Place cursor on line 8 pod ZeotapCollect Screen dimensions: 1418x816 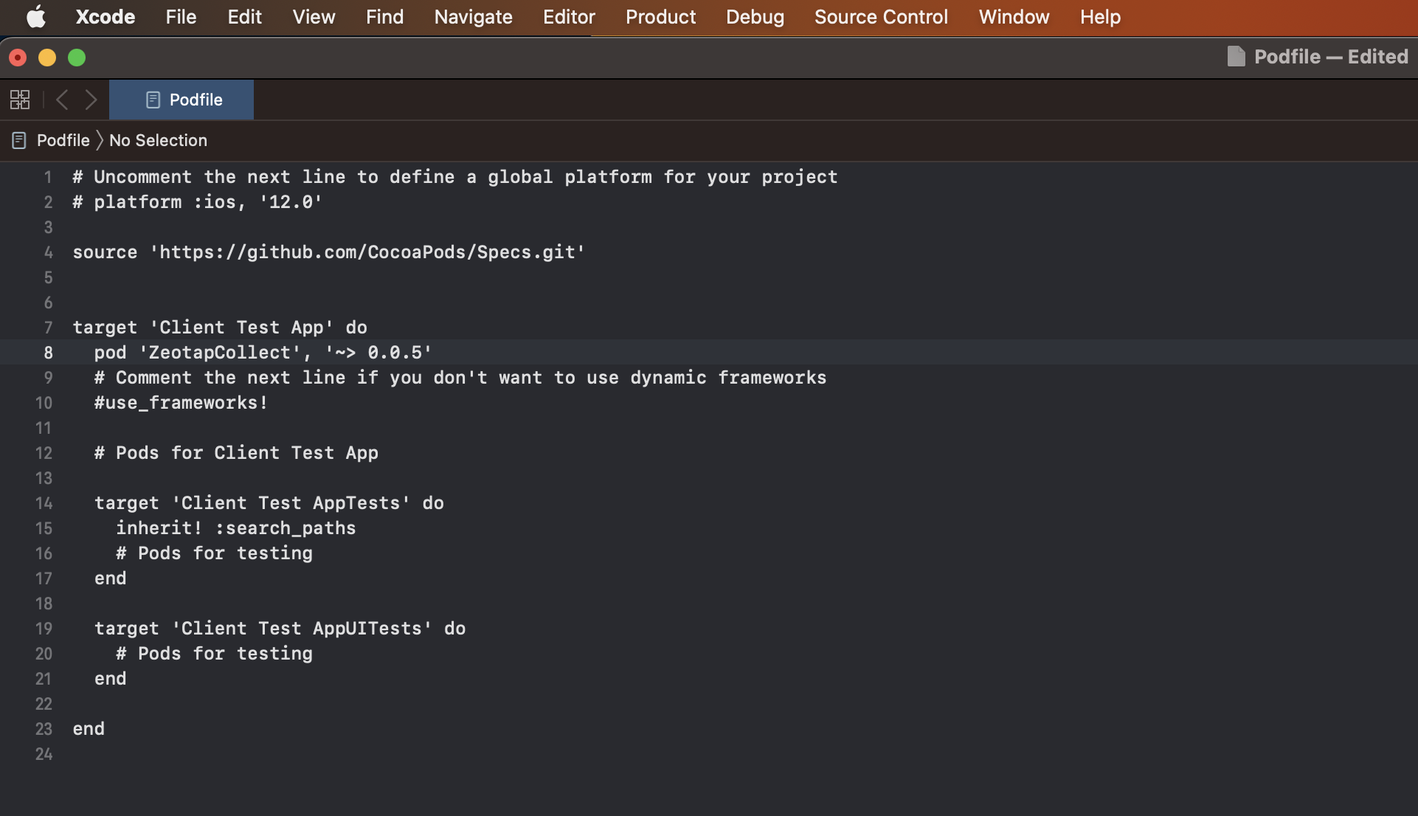pos(262,353)
